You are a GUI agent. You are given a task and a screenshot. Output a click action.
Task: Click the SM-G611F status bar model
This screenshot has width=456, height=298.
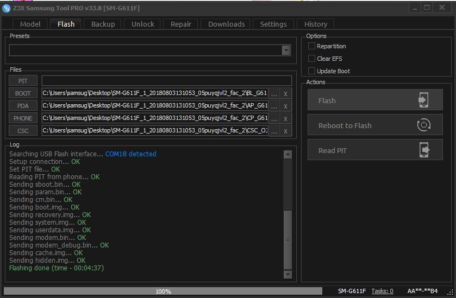point(352,291)
